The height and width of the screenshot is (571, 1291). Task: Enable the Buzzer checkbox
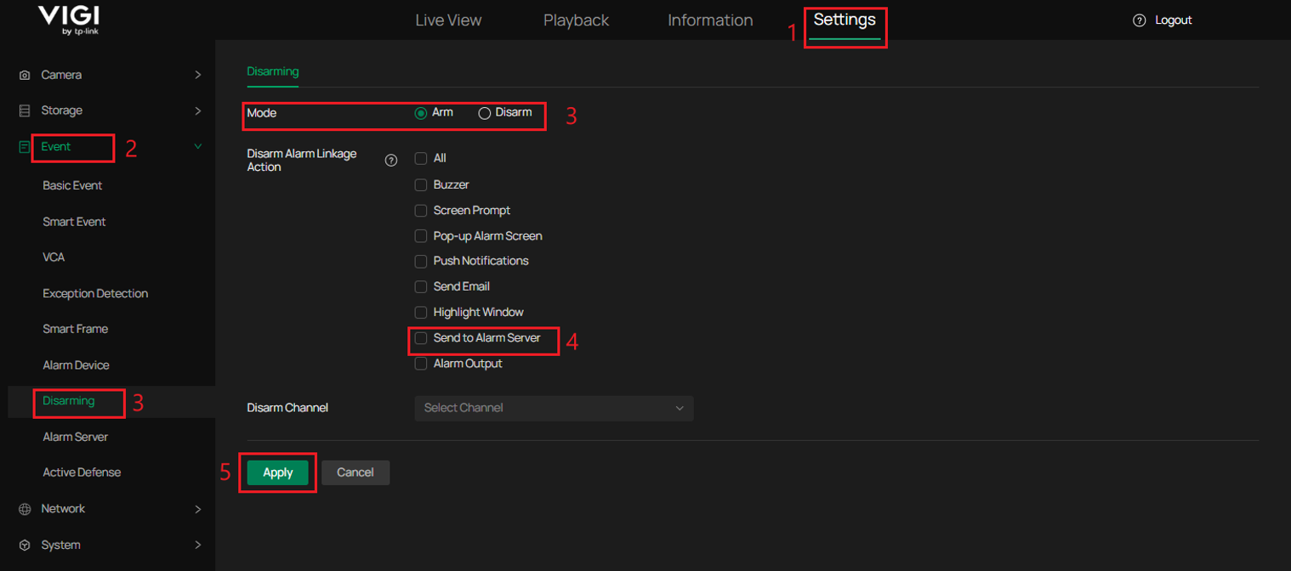[421, 184]
